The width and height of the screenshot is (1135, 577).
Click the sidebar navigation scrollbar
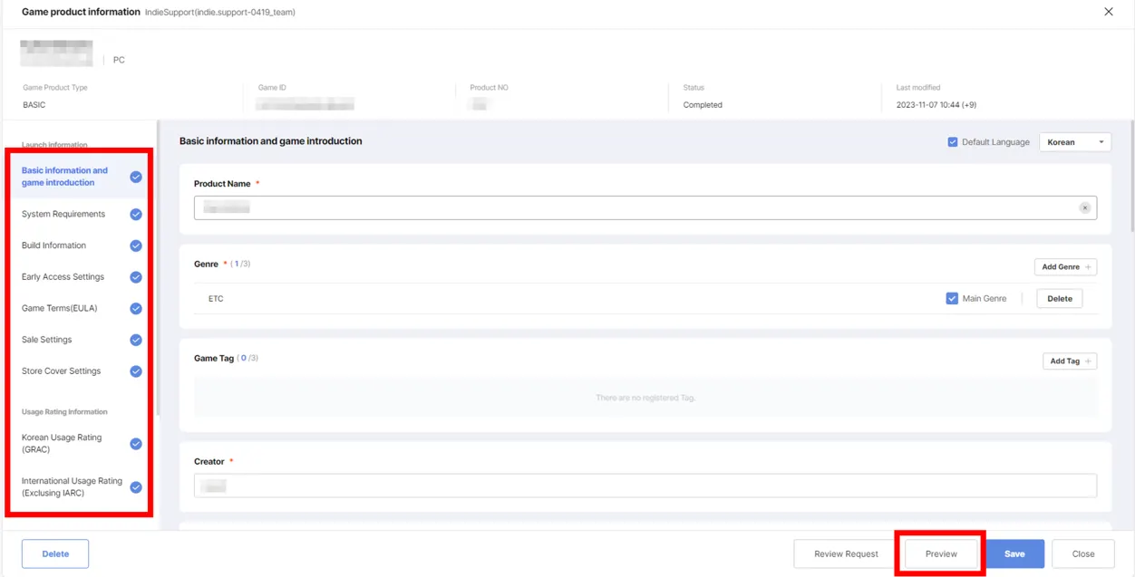tap(160, 268)
